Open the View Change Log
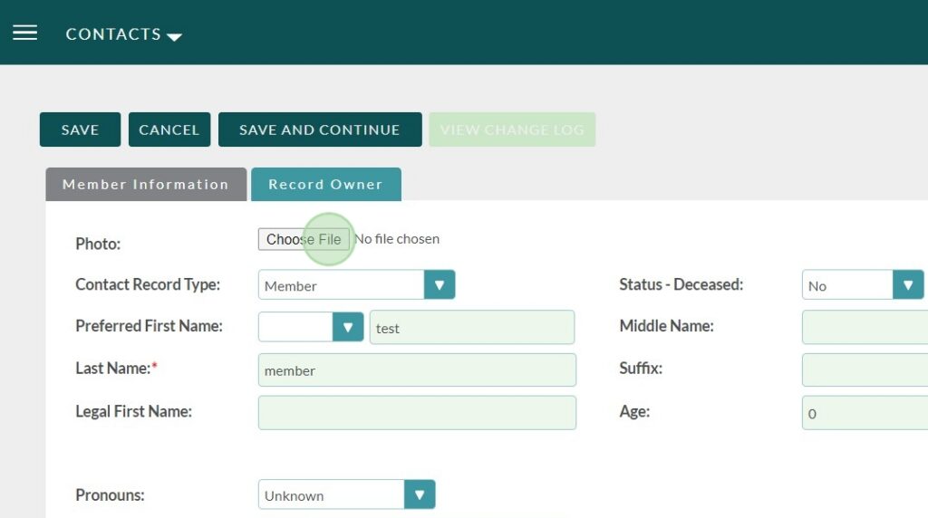 (512, 129)
